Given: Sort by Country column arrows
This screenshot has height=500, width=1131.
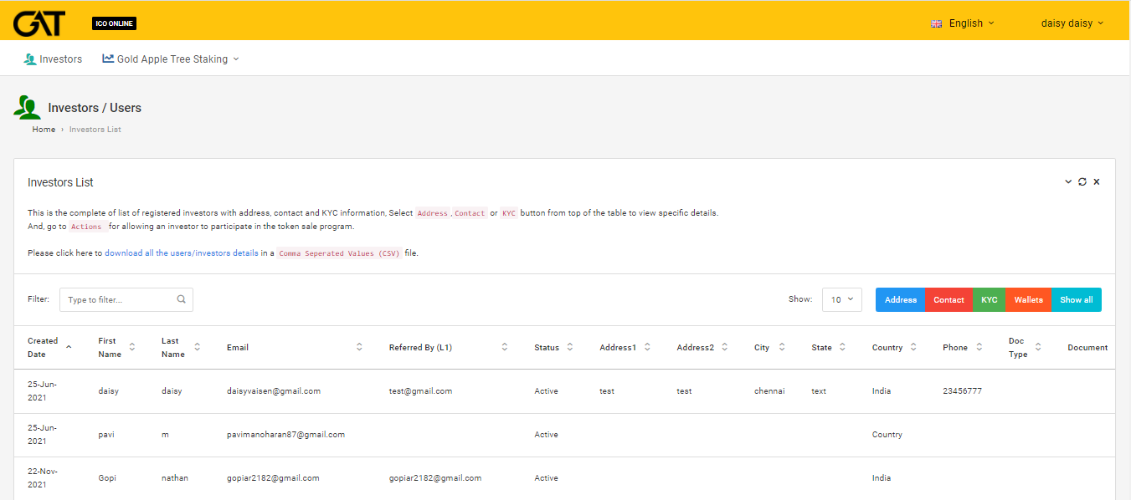Looking at the screenshot, I should (x=913, y=347).
